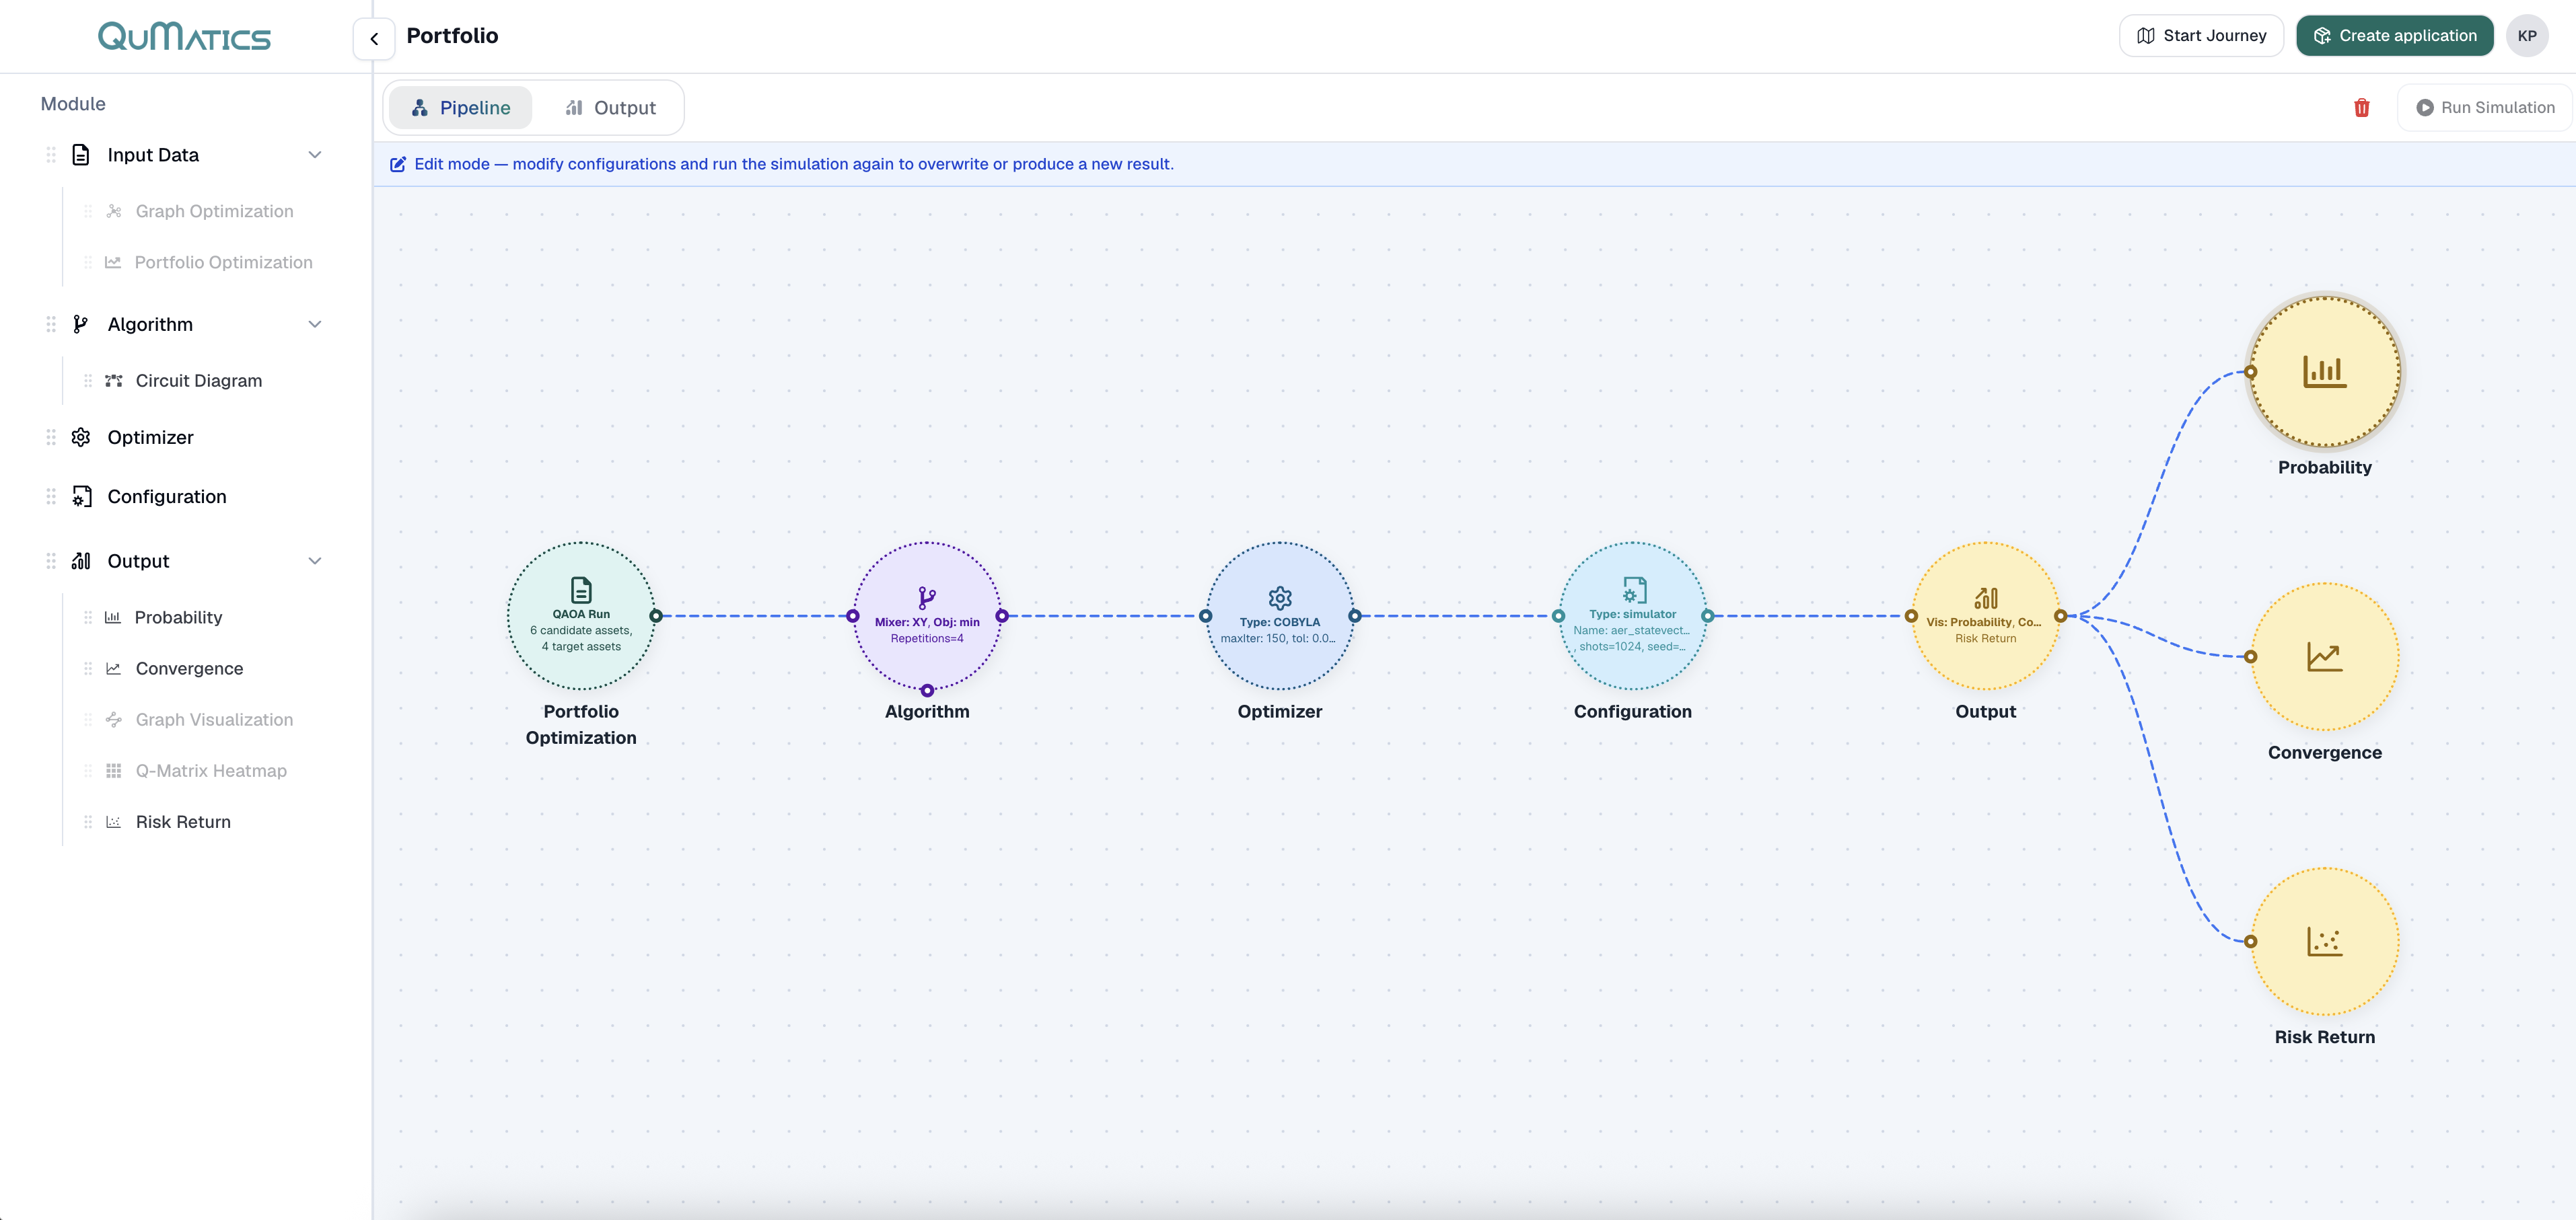Screen dimensions: 2576x1220
Task: Open the KP user avatar menu
Action: point(2527,36)
